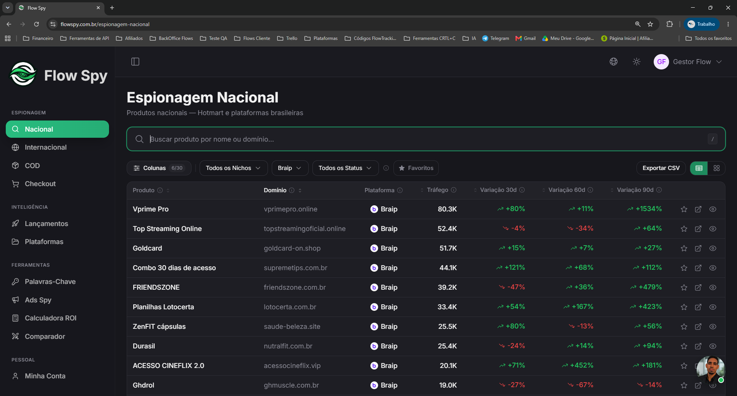The image size is (737, 396).
Task: Toggle the Favoritos filter
Action: 416,168
